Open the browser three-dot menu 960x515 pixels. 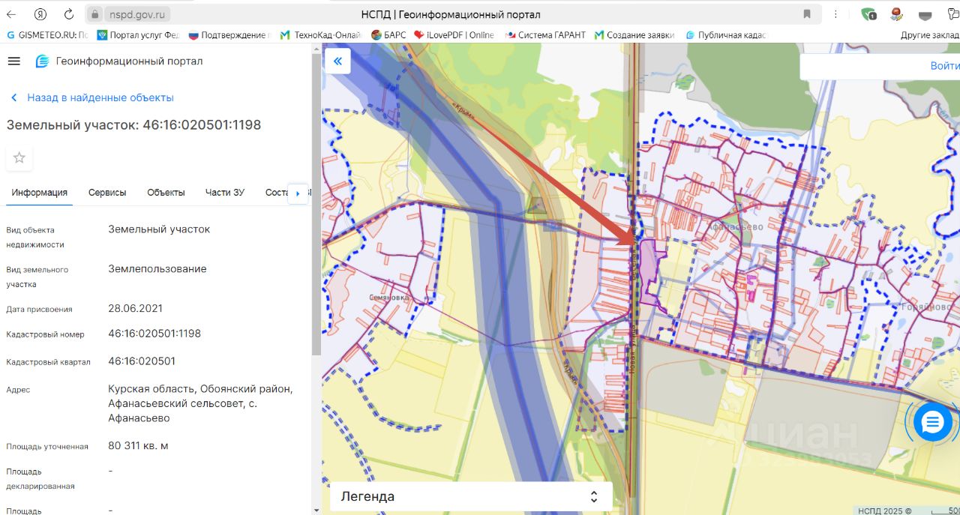pos(836,14)
